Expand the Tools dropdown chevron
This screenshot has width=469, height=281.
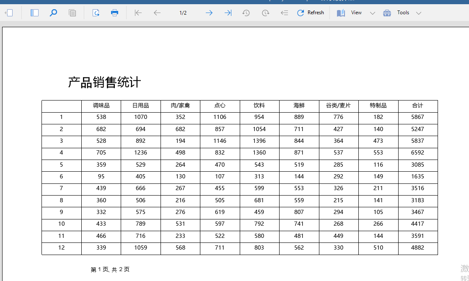419,13
